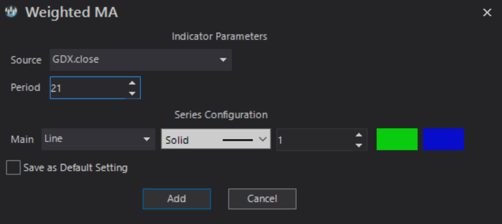This screenshot has height=224, width=502.
Task: Cancel the indicator dialog
Action: click(262, 199)
